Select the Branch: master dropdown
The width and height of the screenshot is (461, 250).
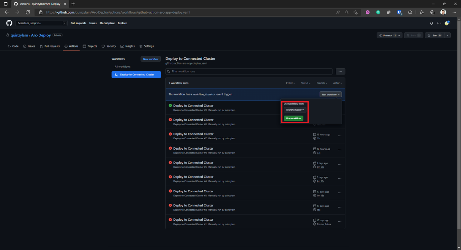295,110
